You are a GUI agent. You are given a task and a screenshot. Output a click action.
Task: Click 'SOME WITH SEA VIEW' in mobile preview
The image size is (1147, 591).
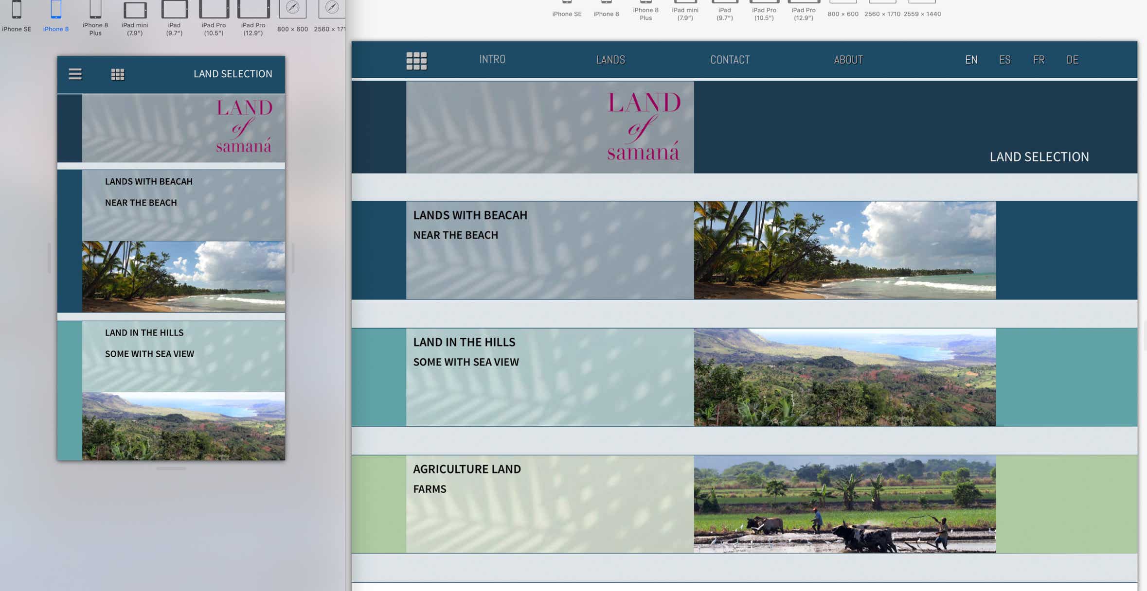click(149, 354)
